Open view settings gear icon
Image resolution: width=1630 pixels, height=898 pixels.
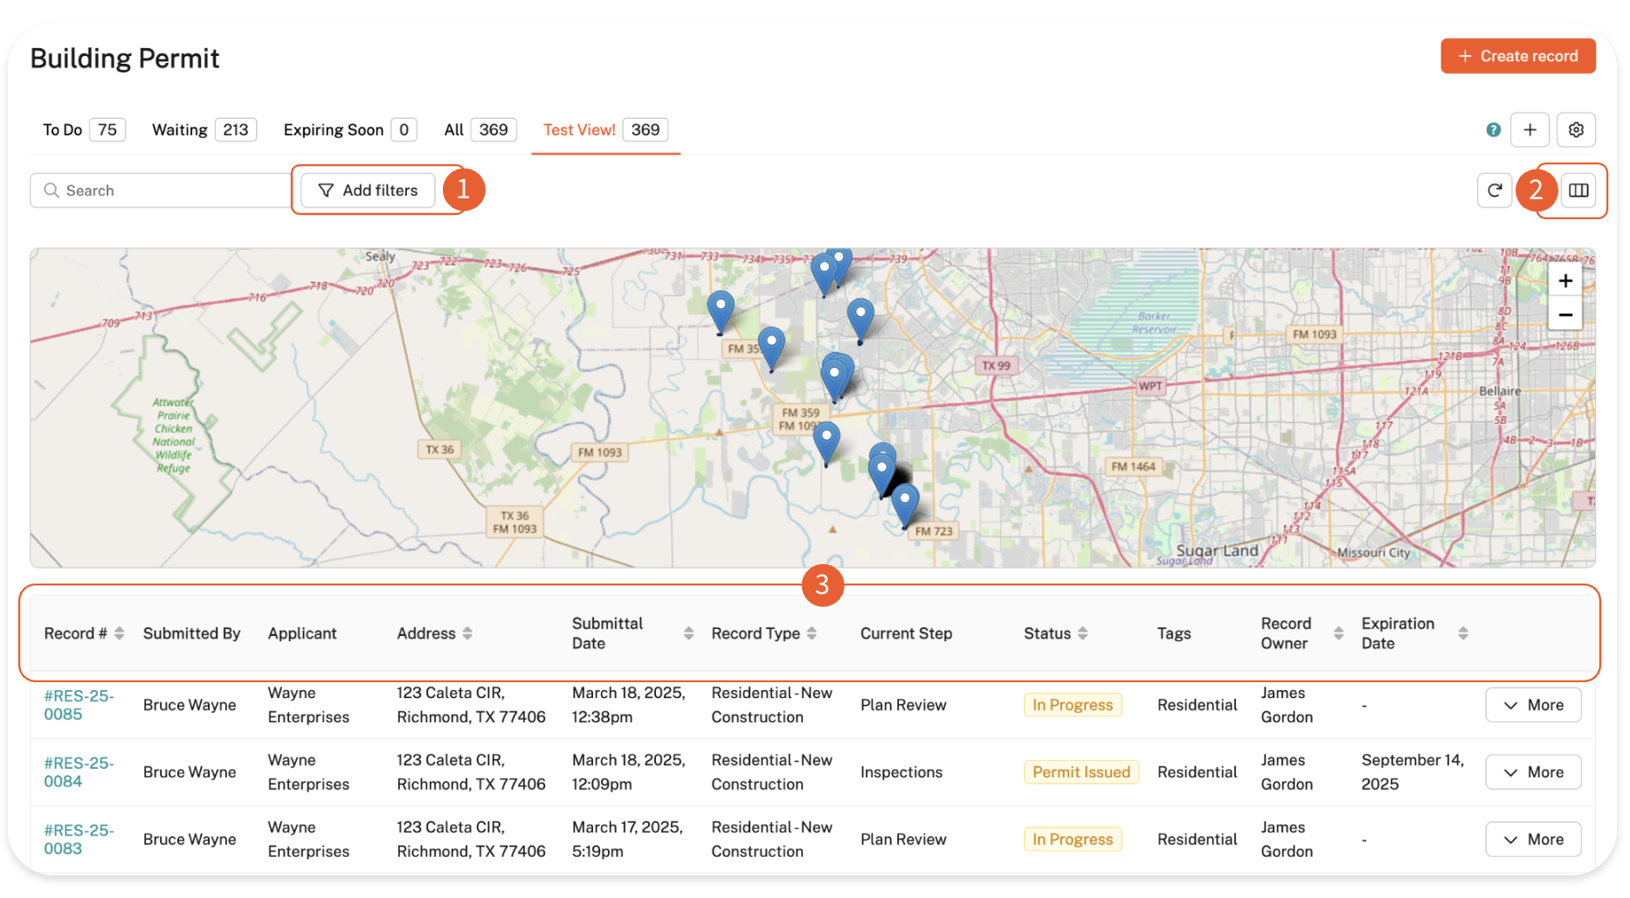(1576, 130)
